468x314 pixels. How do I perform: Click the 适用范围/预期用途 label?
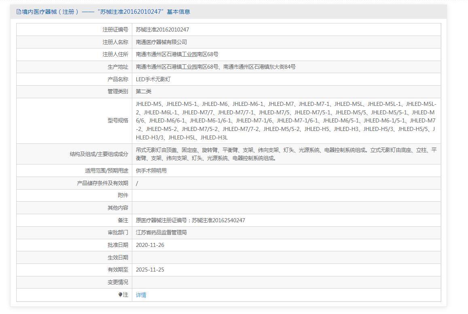tap(106, 171)
